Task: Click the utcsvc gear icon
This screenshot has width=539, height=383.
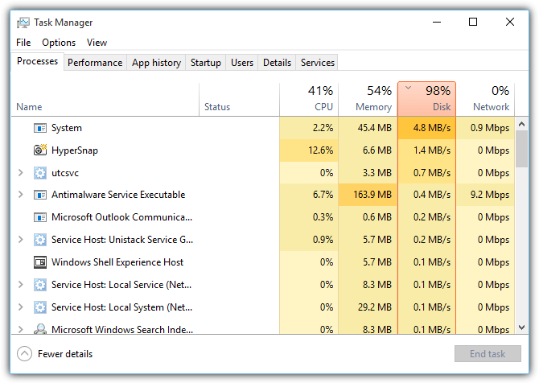Action: [40, 173]
